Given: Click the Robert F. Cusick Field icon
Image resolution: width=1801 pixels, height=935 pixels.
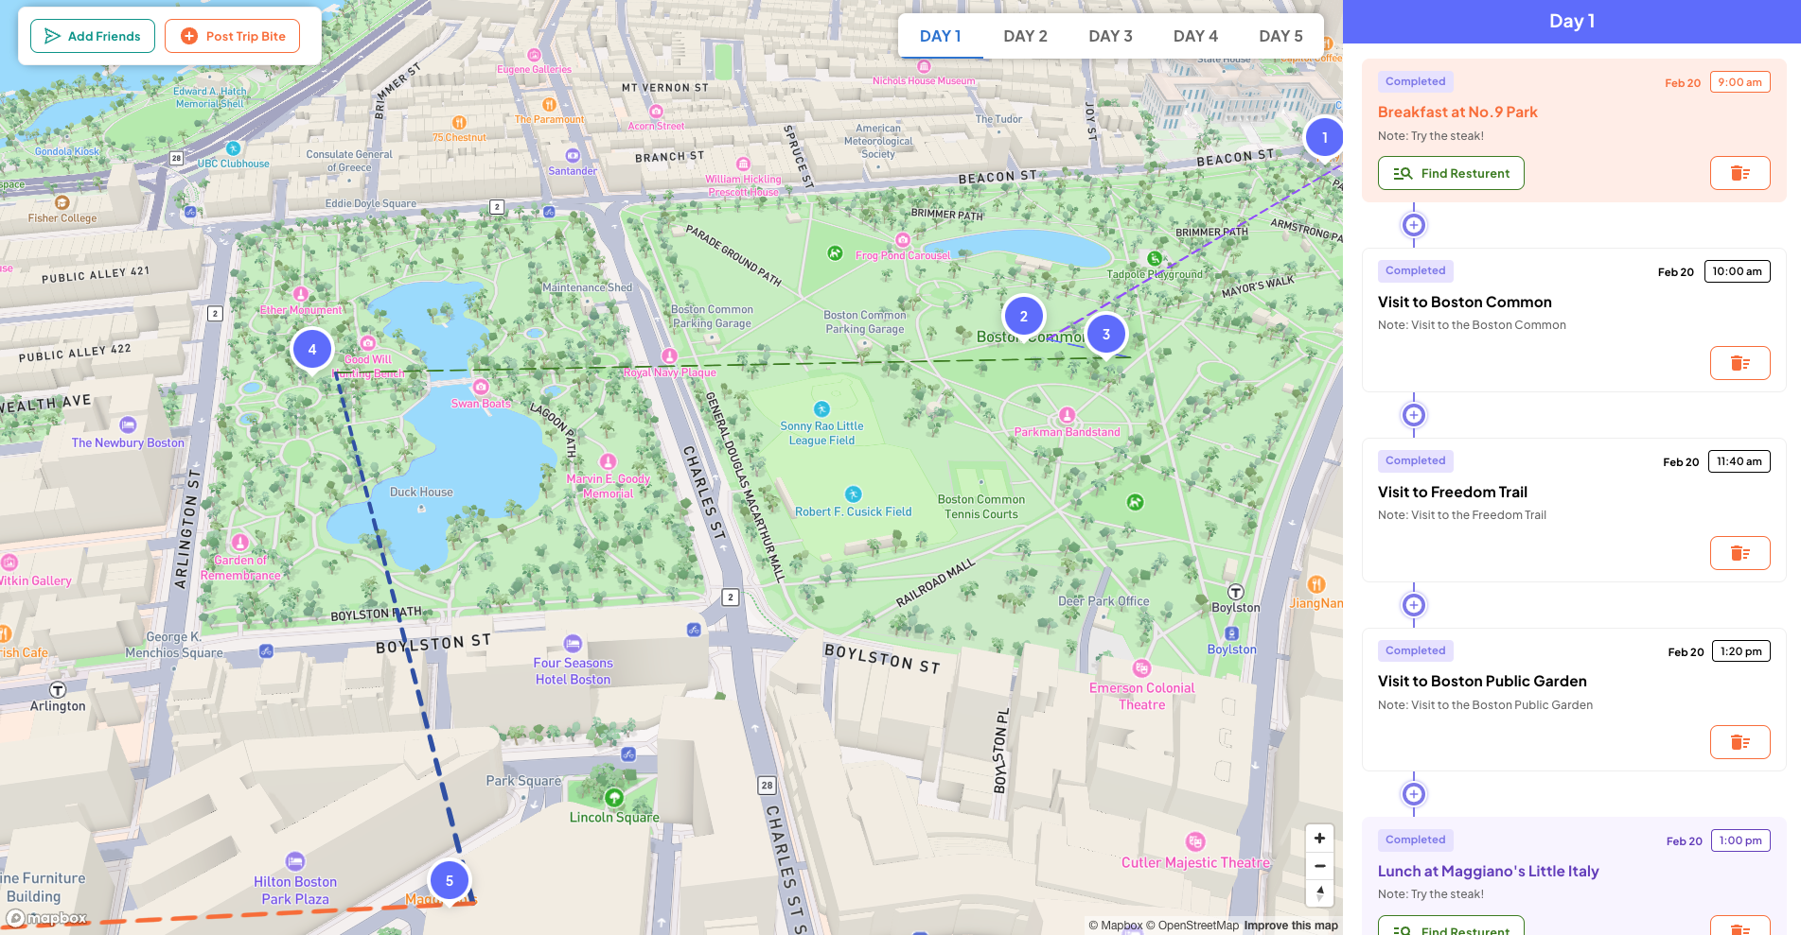Looking at the screenshot, I should [x=853, y=494].
